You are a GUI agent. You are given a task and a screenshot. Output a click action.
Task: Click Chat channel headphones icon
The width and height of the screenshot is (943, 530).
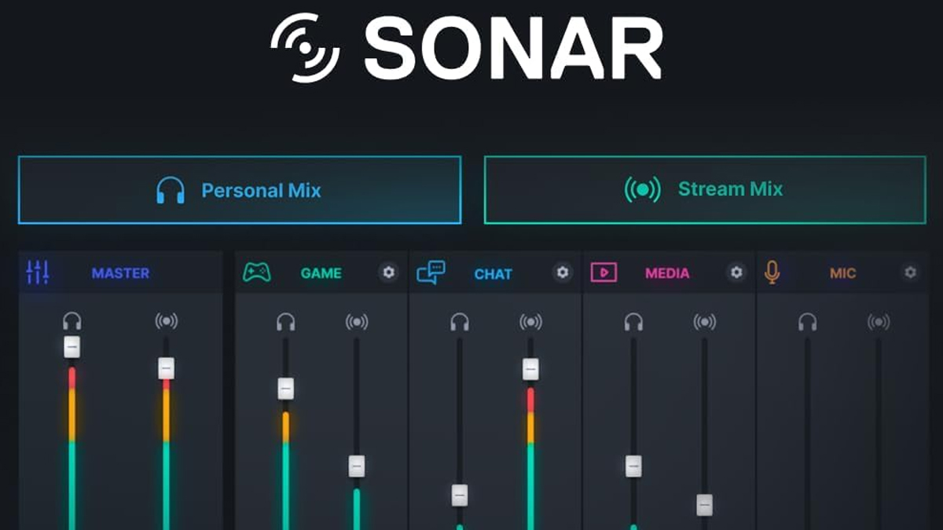click(460, 322)
